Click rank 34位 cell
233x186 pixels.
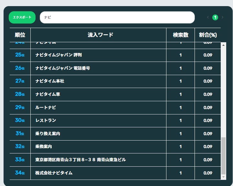20,173
